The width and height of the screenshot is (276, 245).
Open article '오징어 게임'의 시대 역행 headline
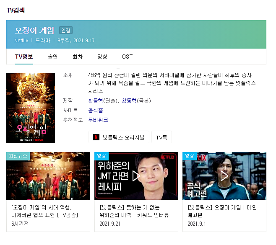click(45, 211)
